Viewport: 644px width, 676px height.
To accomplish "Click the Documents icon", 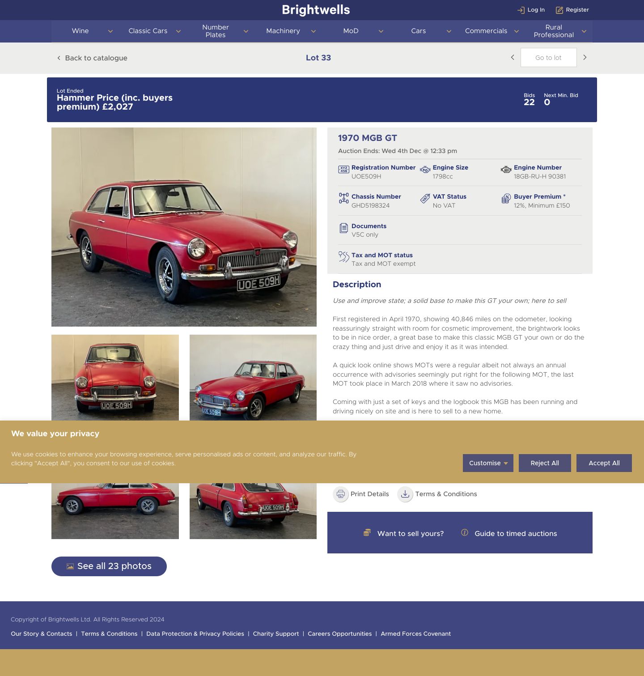I will pyautogui.click(x=343, y=228).
